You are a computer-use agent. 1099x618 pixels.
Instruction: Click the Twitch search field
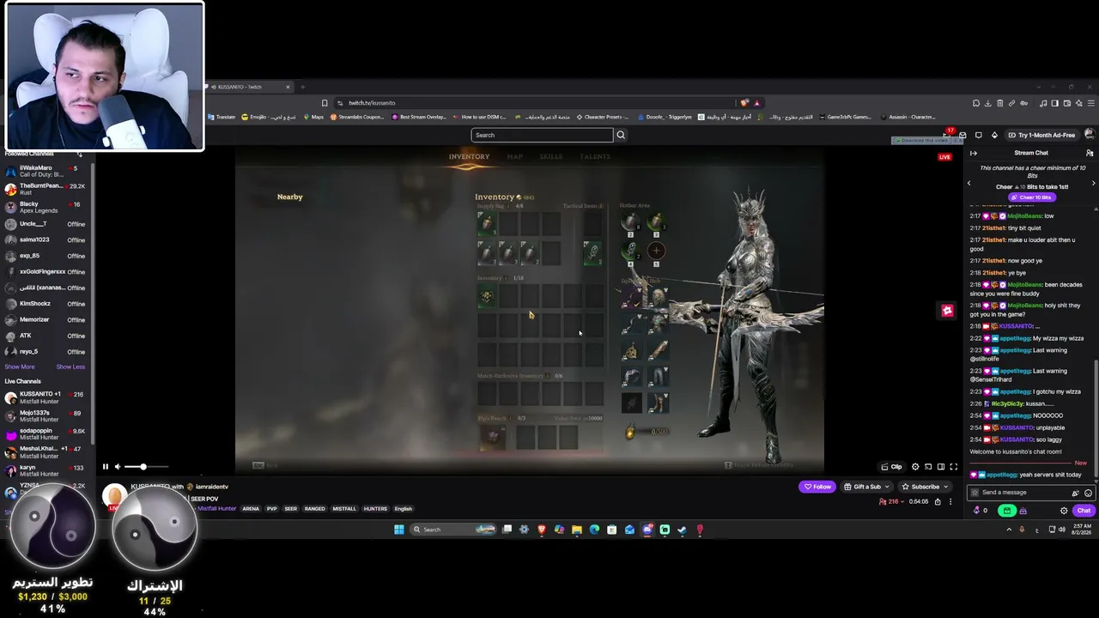click(542, 135)
